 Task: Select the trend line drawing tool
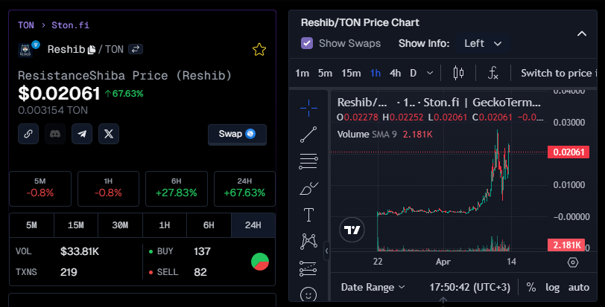[308, 135]
